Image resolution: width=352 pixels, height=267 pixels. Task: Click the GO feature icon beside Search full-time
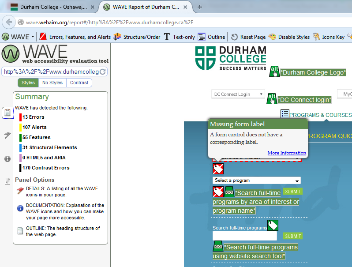coord(229,192)
